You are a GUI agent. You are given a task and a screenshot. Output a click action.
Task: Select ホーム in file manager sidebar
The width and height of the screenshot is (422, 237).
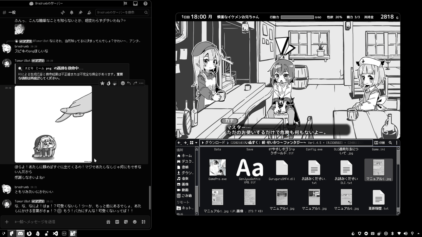point(185,156)
